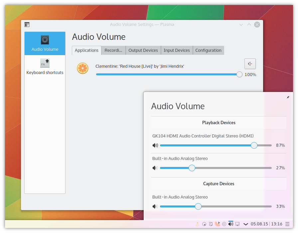The width and height of the screenshot is (298, 233).
Task: Expand hidden system tray icons
Action: point(246,224)
